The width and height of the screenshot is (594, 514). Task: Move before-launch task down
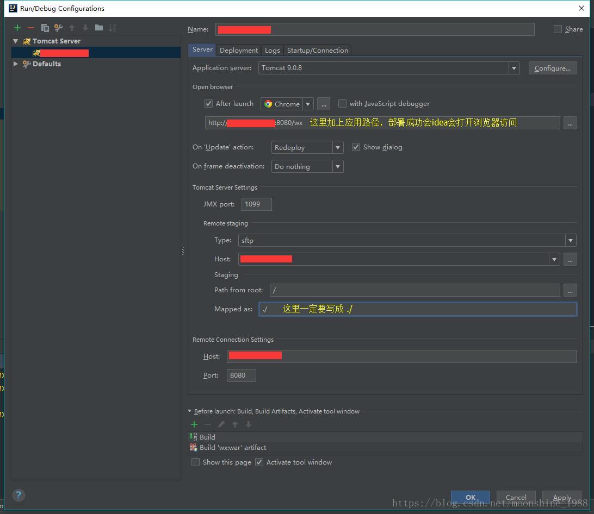(249, 424)
